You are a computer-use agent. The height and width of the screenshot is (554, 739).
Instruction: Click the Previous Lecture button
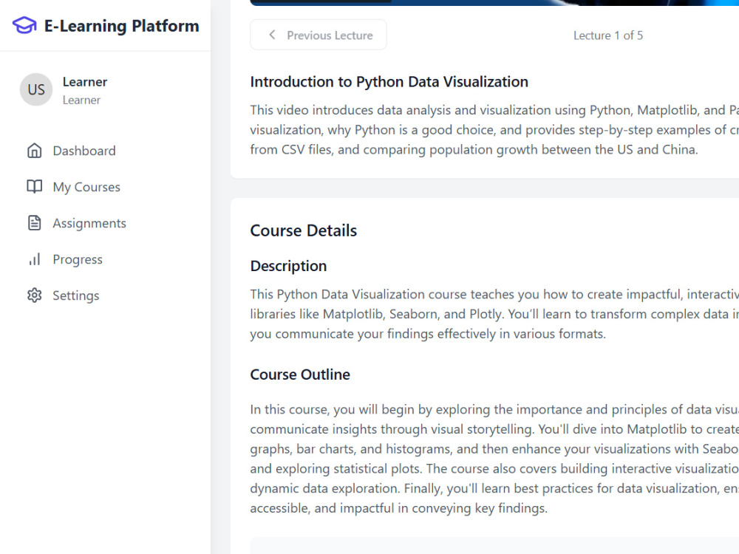(319, 35)
